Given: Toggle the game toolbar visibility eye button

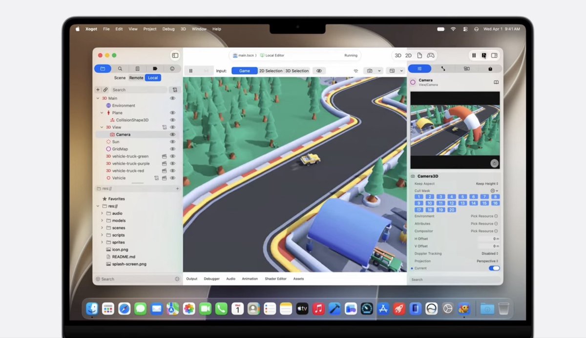Looking at the screenshot, I should [x=319, y=71].
